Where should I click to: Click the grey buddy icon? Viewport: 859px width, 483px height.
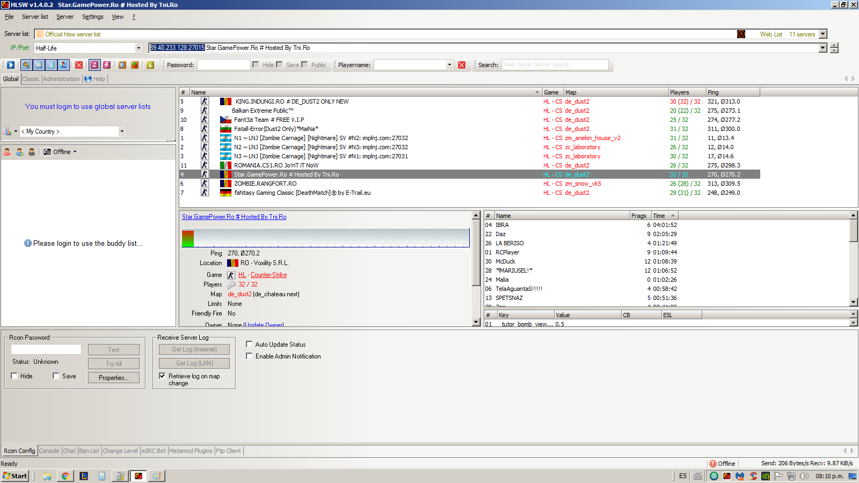click(x=32, y=152)
